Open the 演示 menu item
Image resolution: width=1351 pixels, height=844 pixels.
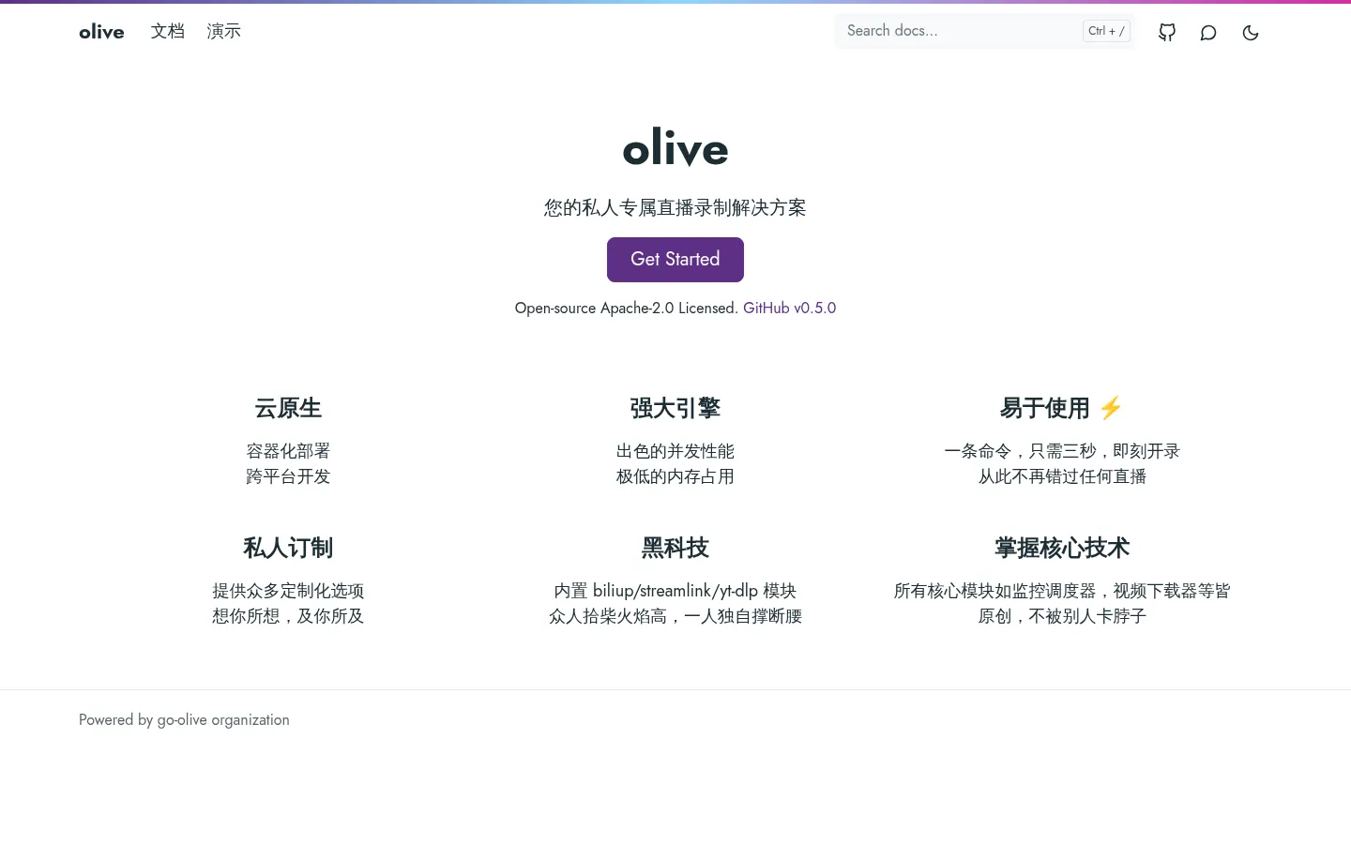[x=224, y=31]
